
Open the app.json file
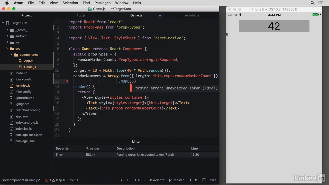(x=21, y=116)
